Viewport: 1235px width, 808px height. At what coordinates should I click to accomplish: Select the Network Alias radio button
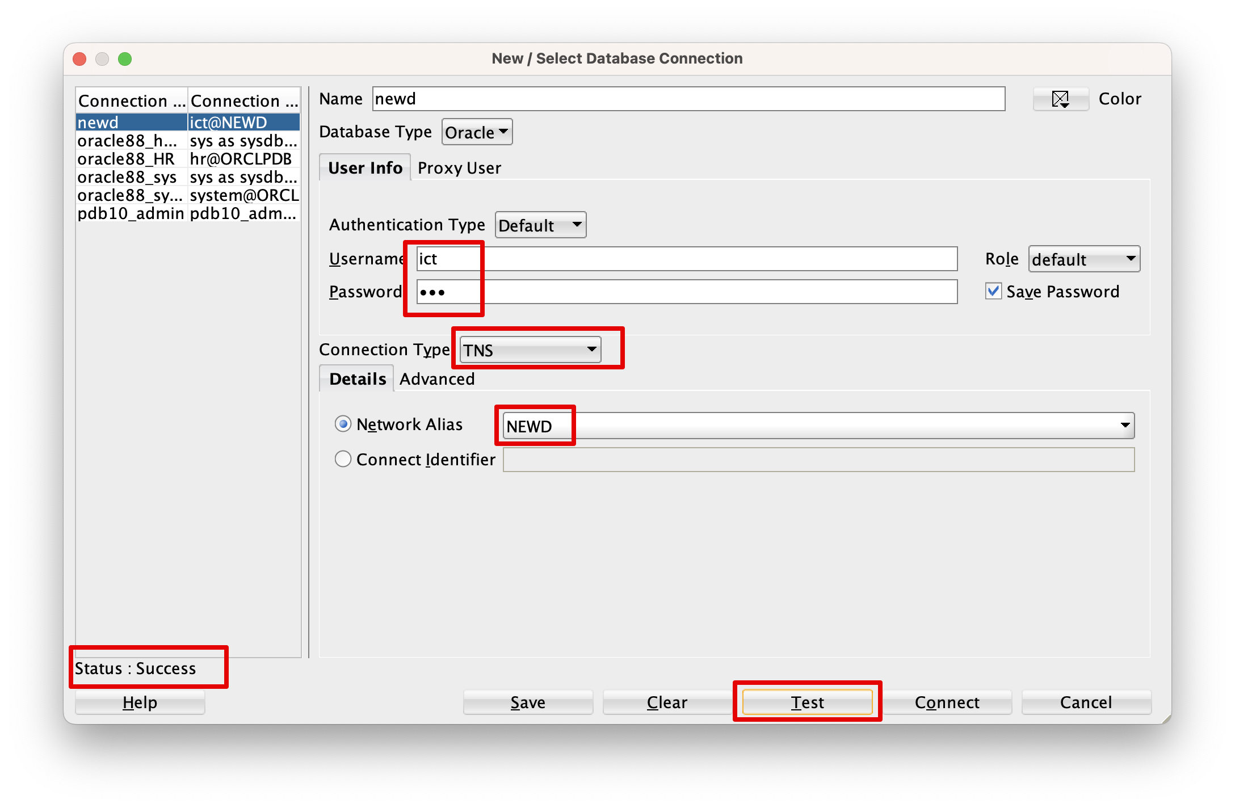pyautogui.click(x=343, y=424)
